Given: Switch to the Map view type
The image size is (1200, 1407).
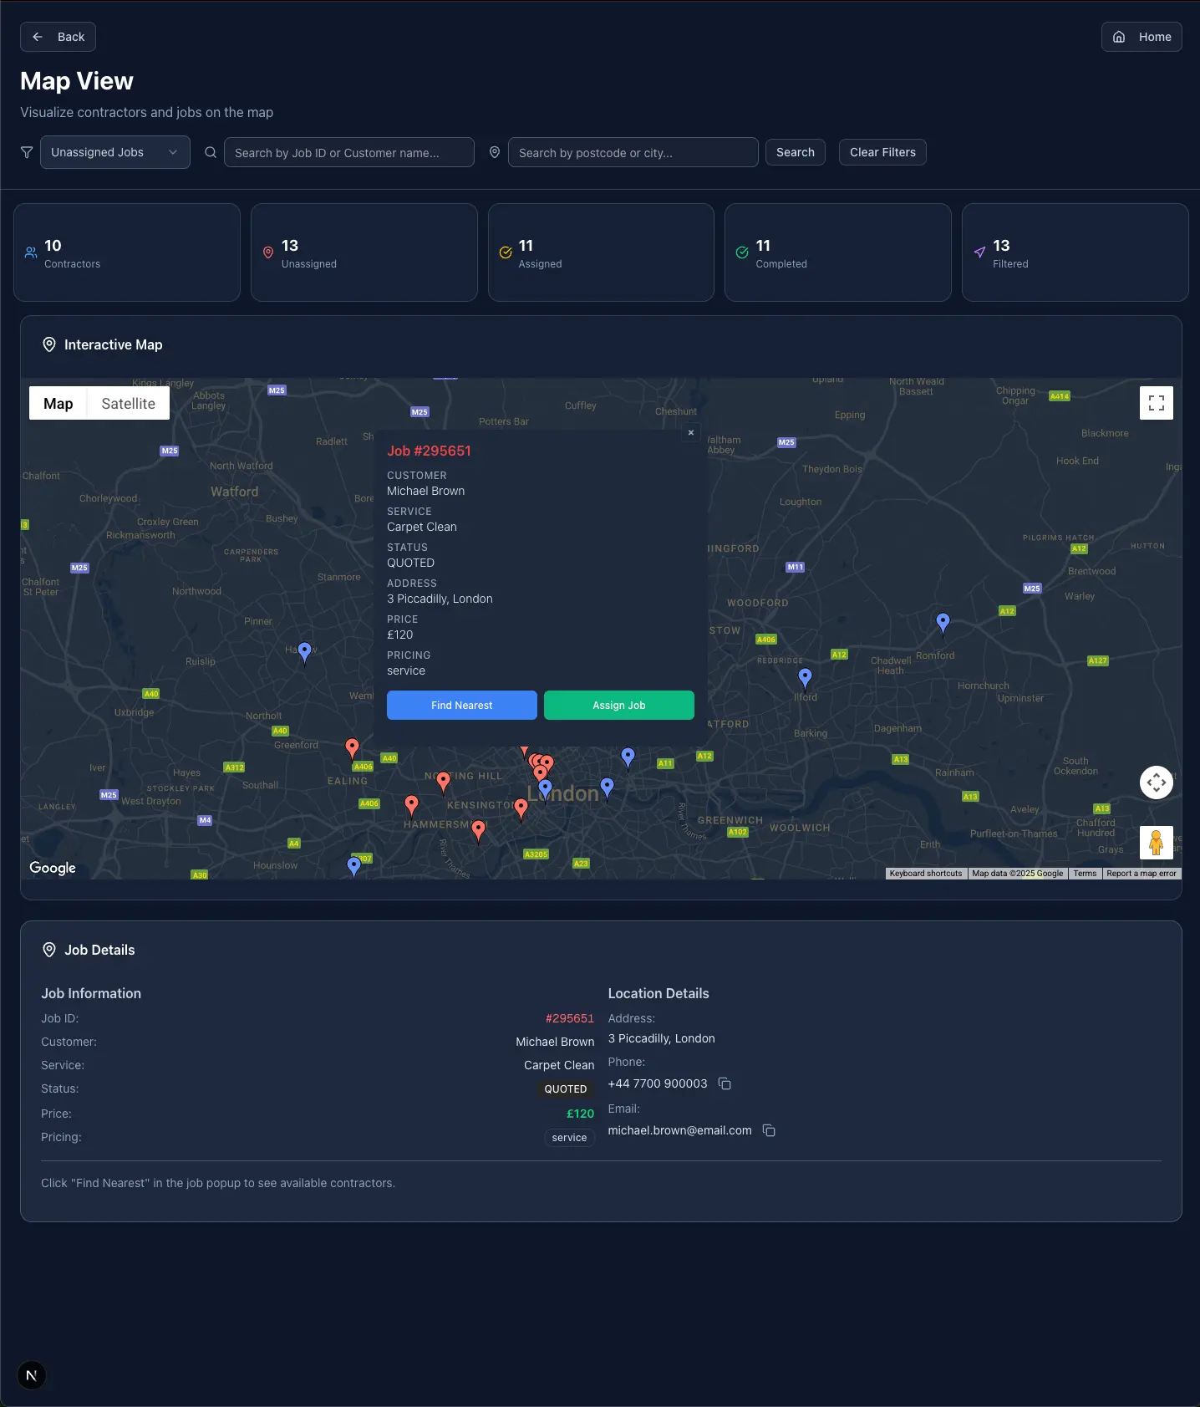Looking at the screenshot, I should pos(58,403).
